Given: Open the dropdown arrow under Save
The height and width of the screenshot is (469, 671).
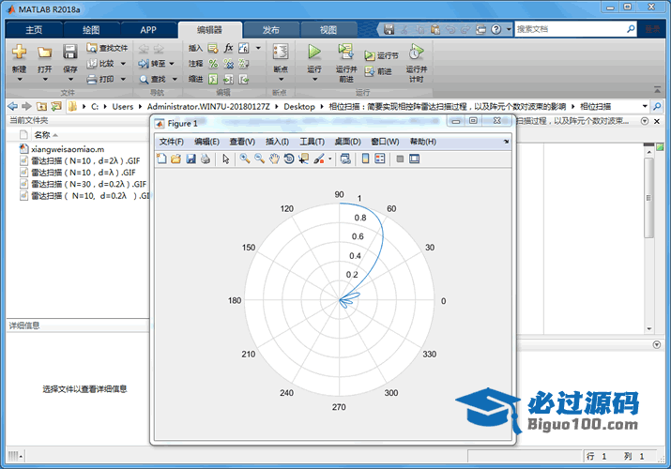Looking at the screenshot, I should (x=70, y=80).
